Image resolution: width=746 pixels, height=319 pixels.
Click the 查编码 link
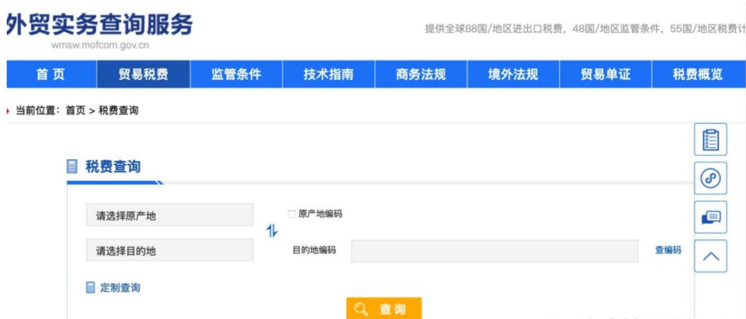[668, 250]
